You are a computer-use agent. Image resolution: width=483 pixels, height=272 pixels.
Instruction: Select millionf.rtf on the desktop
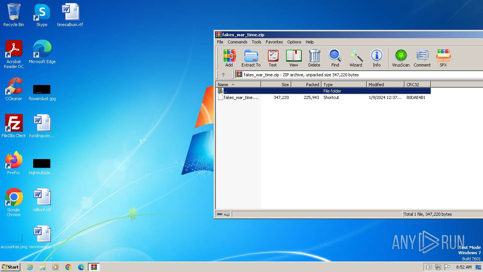point(42,200)
